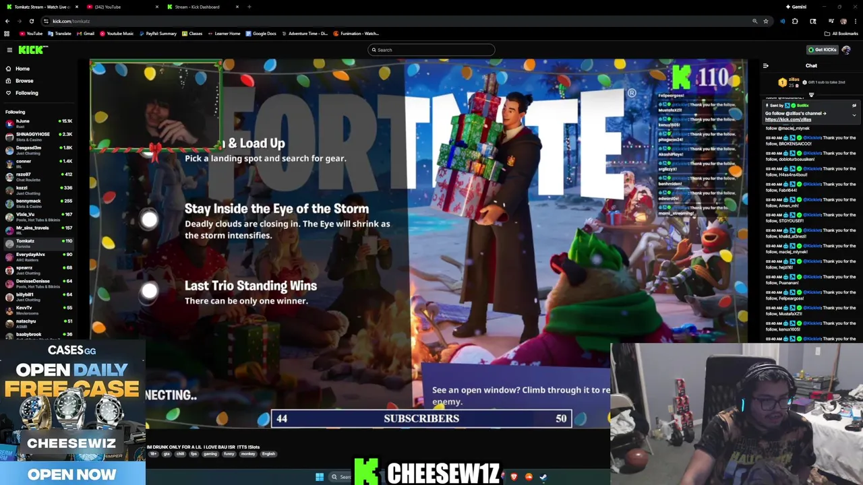Screen dimensions: 863x485
Task: Click the tab audio playing icon
Action: pyautogui.click(x=782, y=21)
